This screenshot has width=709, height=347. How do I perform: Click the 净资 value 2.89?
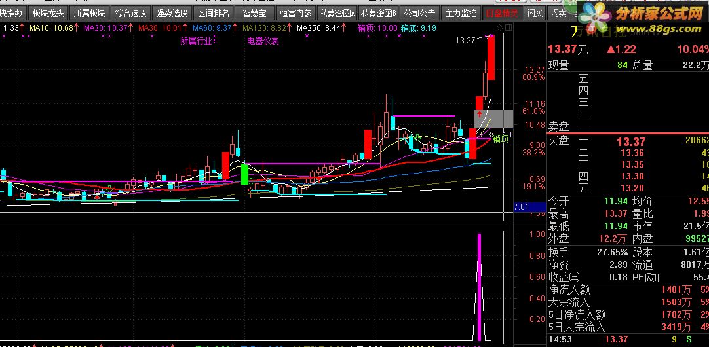coord(619,265)
